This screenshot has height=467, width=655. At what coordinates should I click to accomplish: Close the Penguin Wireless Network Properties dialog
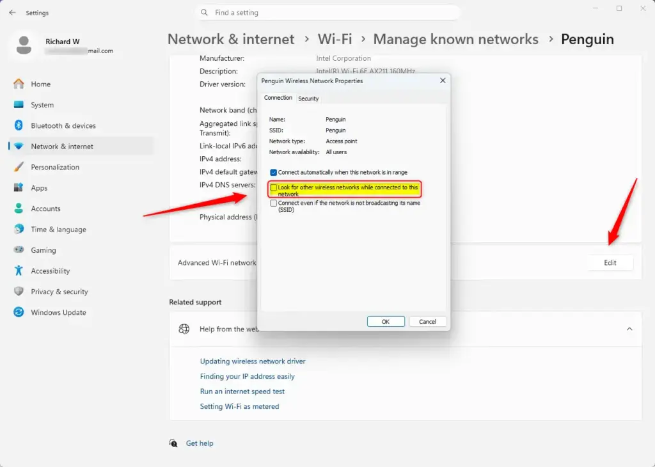[443, 81]
